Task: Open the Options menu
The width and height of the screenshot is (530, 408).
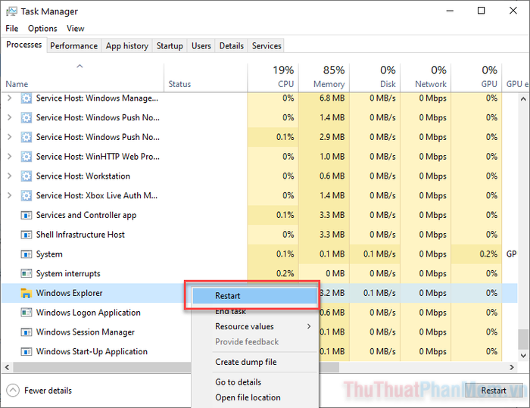Action: coord(42,29)
